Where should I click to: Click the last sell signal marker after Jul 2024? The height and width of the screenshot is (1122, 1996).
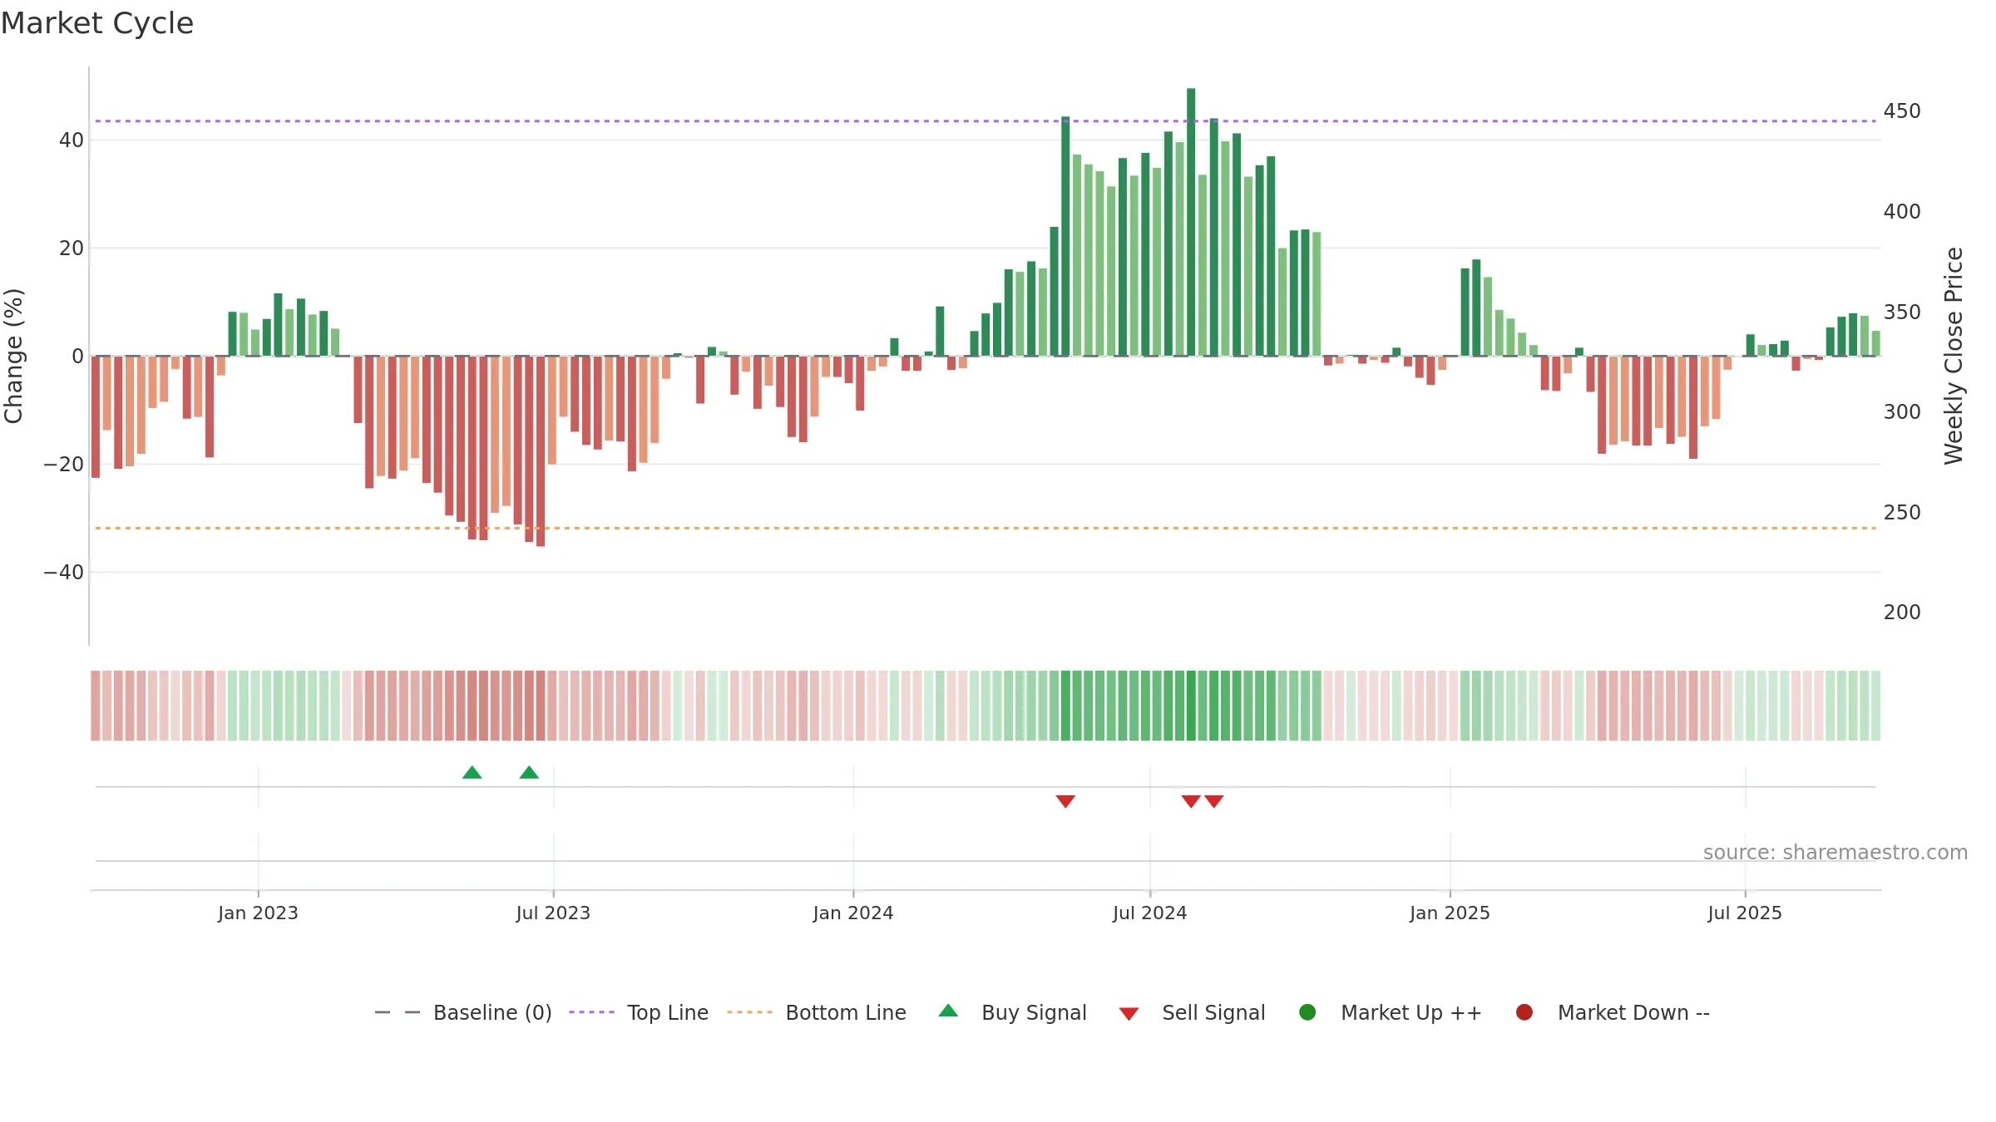[x=1214, y=801]
